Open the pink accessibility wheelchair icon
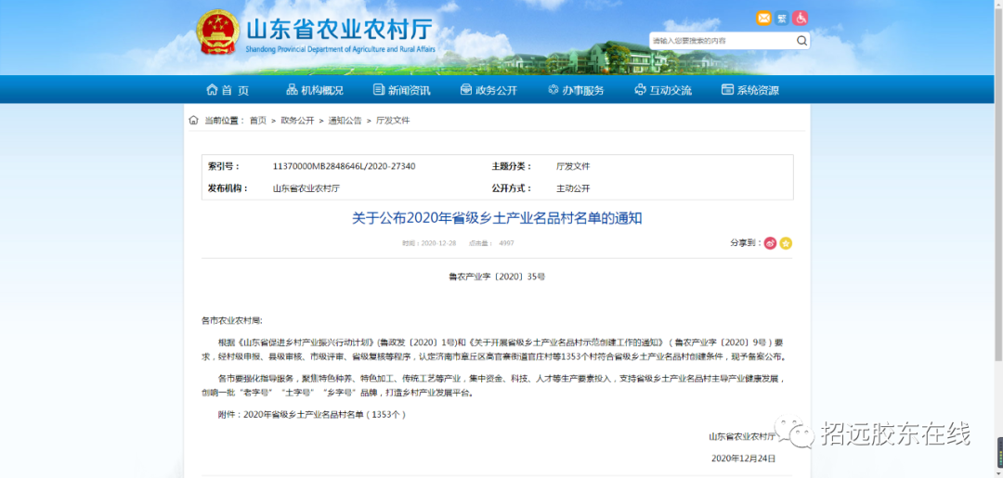Image resolution: width=1003 pixels, height=478 pixels. (x=800, y=19)
